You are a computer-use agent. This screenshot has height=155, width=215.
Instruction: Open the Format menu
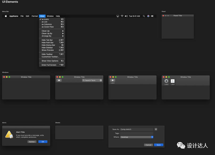point(35,16)
